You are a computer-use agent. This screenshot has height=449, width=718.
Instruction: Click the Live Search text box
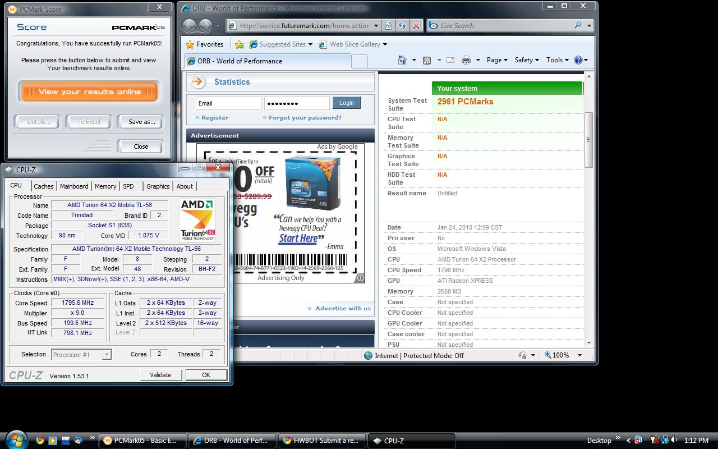click(x=505, y=25)
